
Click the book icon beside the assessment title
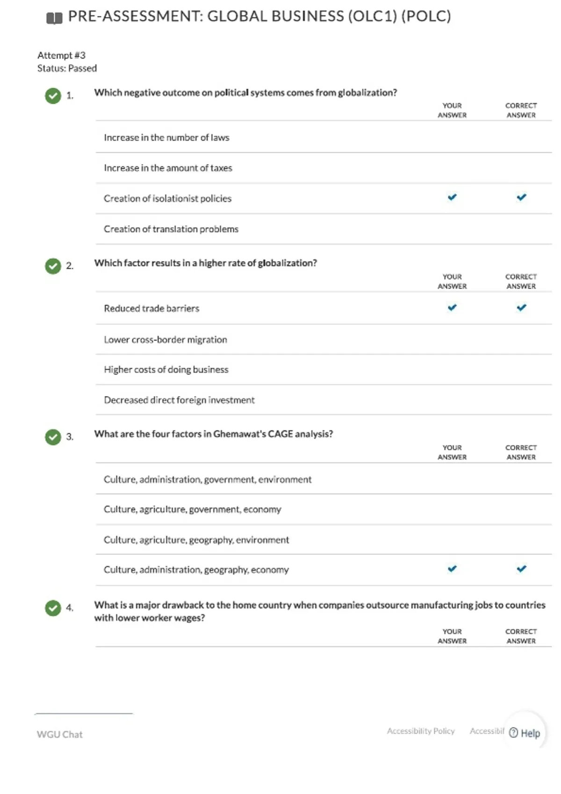click(54, 18)
